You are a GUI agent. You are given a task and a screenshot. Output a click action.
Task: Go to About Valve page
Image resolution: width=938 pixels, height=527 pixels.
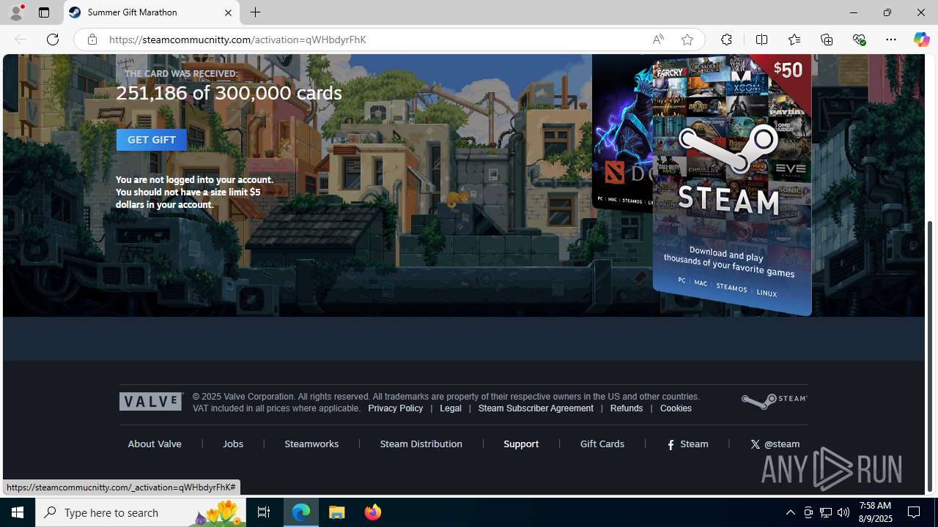click(155, 444)
